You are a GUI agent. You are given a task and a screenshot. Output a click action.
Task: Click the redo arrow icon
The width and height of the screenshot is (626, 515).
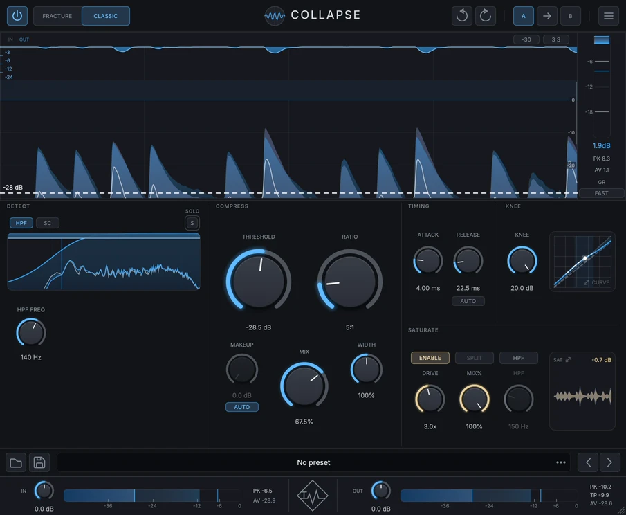(485, 16)
